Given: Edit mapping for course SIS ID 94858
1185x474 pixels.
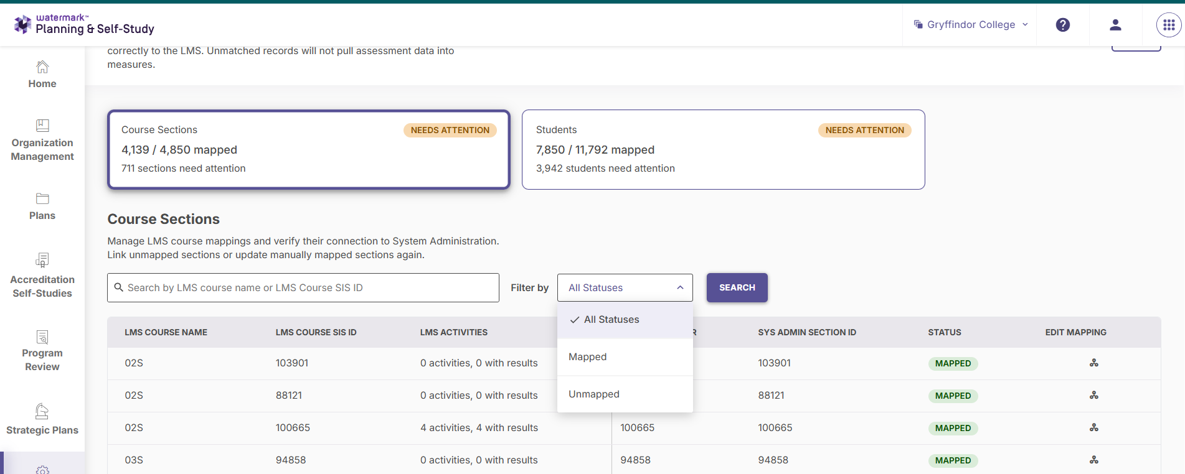Looking at the screenshot, I should (x=1094, y=460).
